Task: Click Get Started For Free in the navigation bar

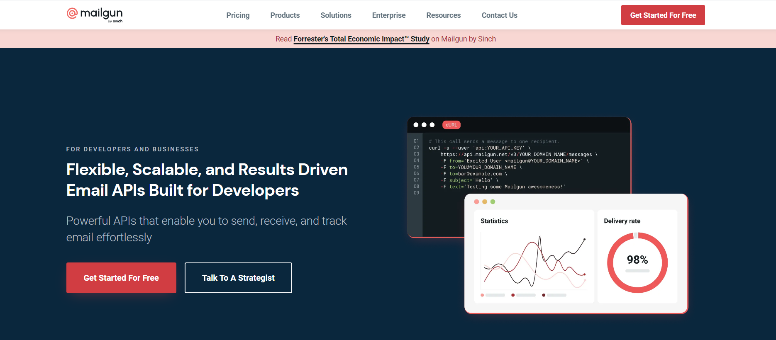Action: pyautogui.click(x=663, y=15)
